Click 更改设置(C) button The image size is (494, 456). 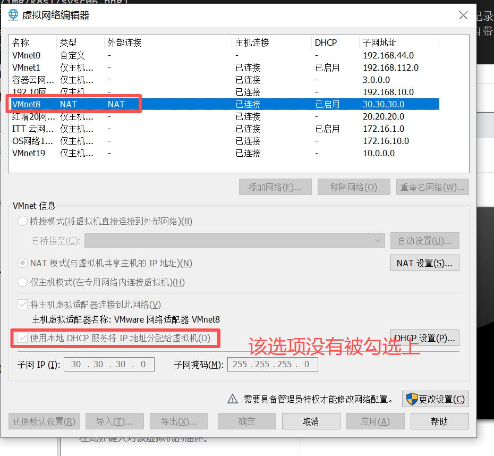point(436,399)
